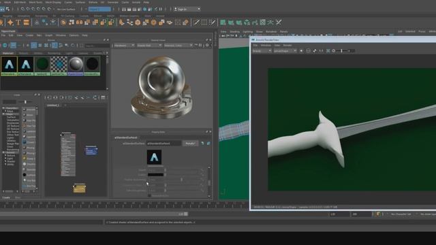
Task: Collapse the Maya category in Create panel
Action: click(x=3, y=114)
